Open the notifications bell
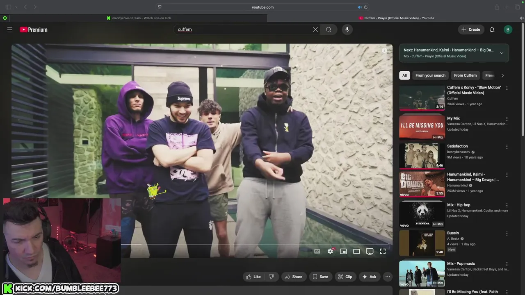The width and height of the screenshot is (525, 295). (492, 29)
